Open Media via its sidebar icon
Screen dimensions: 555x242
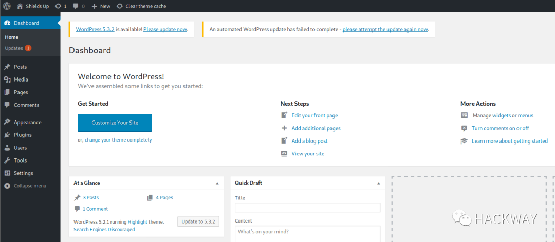point(7,79)
